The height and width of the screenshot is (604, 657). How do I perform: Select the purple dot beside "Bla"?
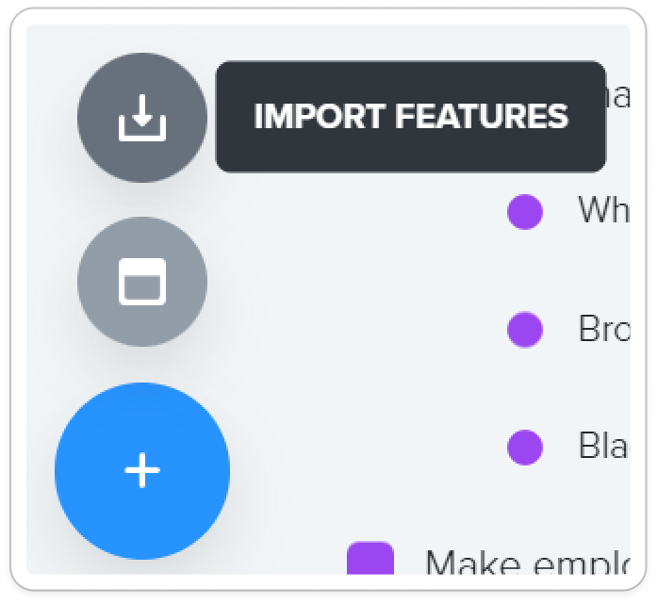pyautogui.click(x=525, y=448)
